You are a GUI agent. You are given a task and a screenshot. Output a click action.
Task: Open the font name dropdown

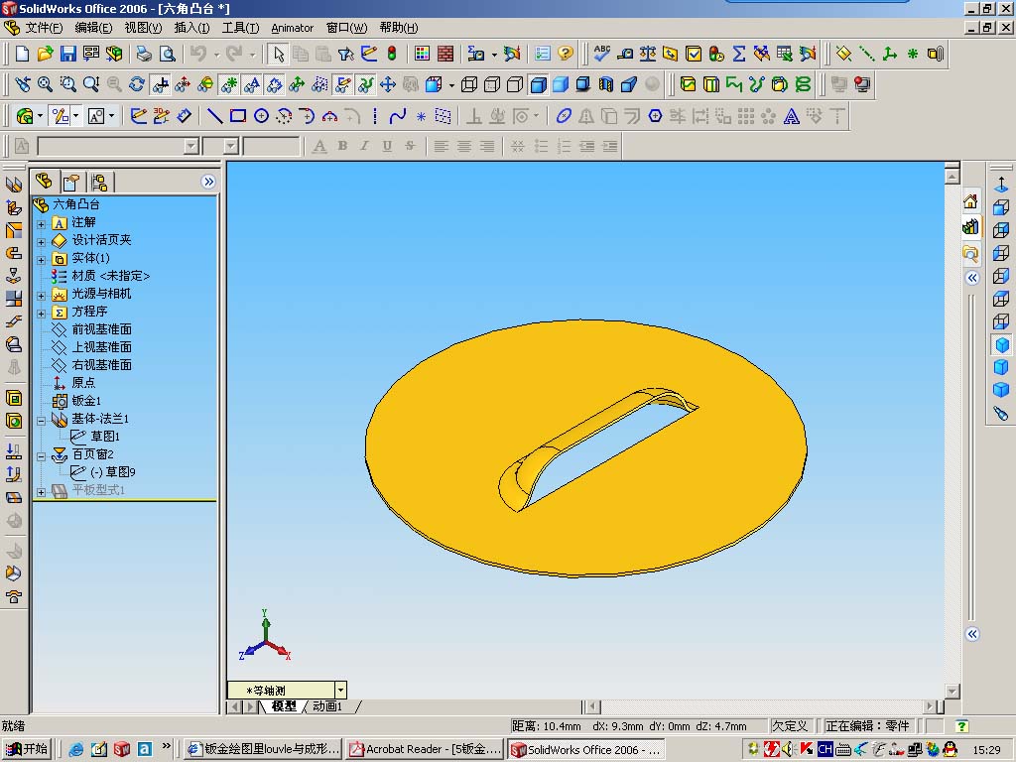[x=191, y=146]
